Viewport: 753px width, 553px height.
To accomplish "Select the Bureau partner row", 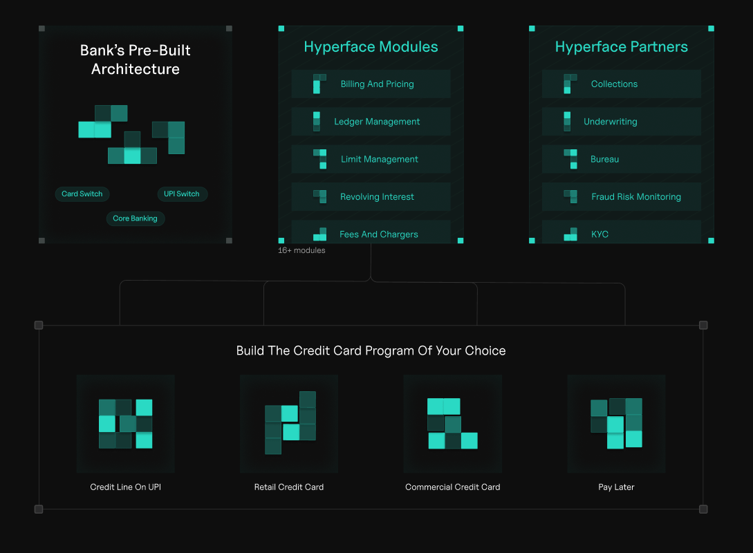I will click(x=622, y=159).
